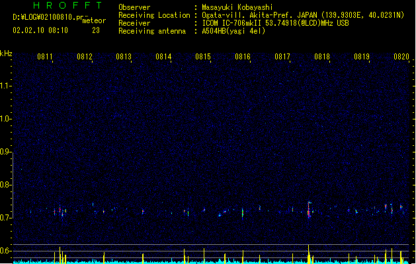
Task: Click the 0.6 kHz axis label
Action: tap(5, 251)
